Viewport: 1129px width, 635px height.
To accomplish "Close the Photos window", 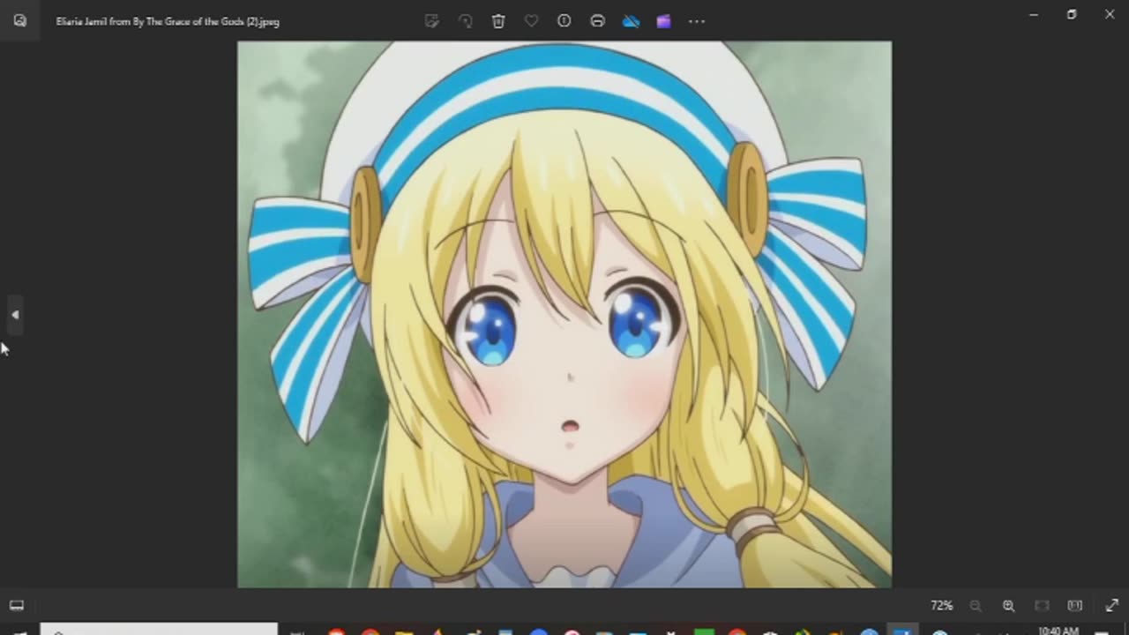I will click(1110, 14).
